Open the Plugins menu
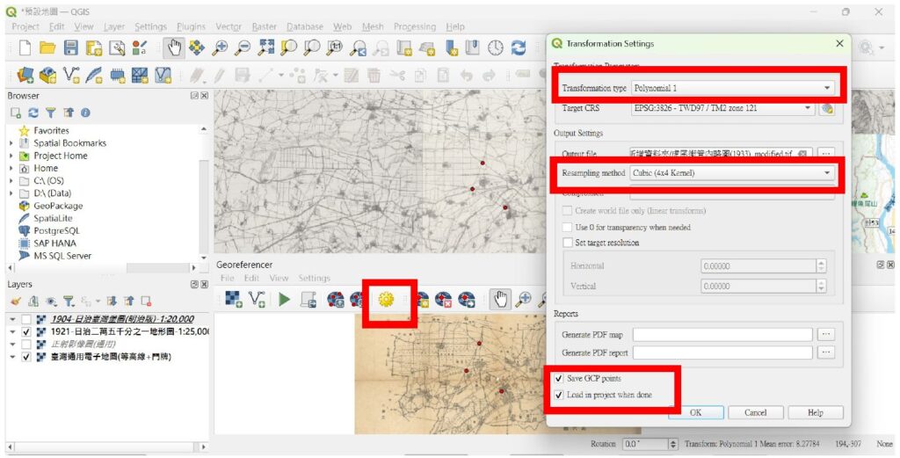900x458 pixels. coord(191,27)
